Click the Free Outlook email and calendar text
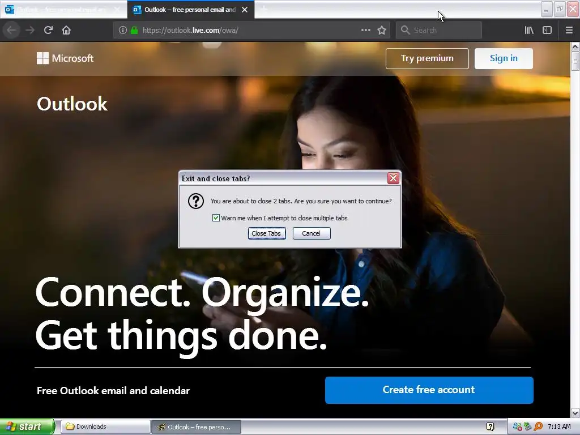Screen dimensions: 580x435 click(x=113, y=391)
